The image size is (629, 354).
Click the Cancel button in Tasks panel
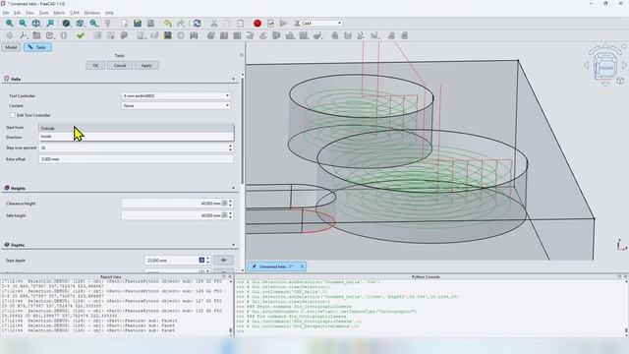click(120, 66)
